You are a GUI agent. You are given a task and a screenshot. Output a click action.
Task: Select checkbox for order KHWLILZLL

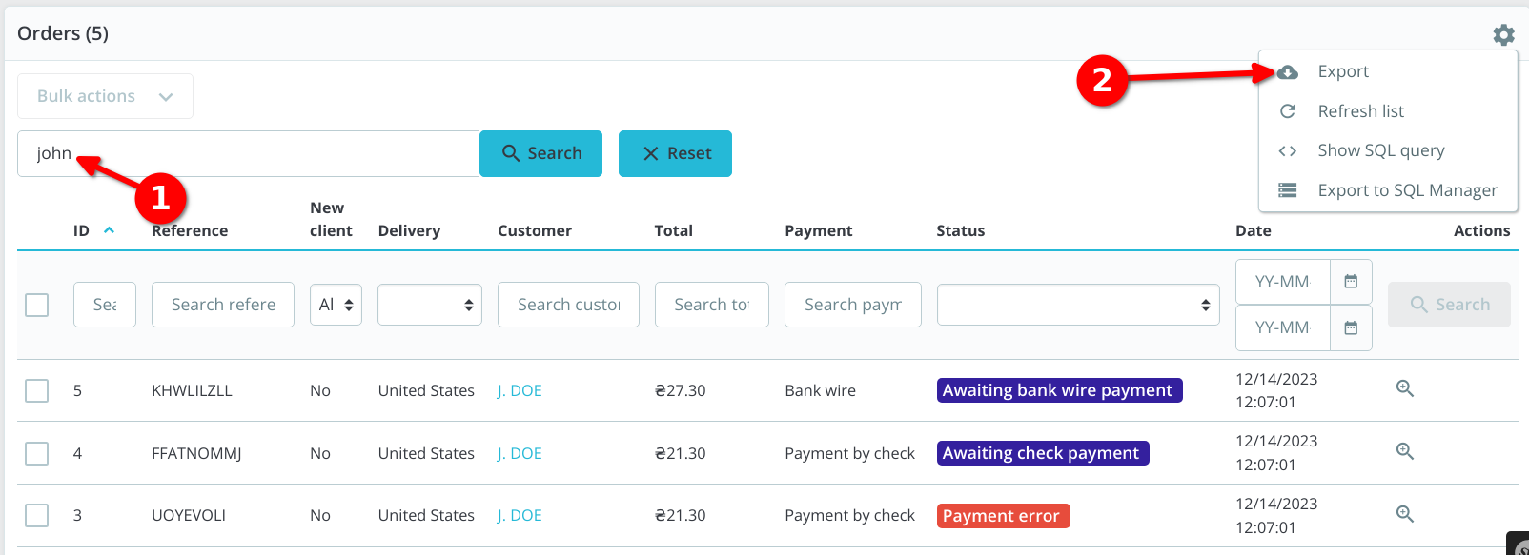[37, 390]
